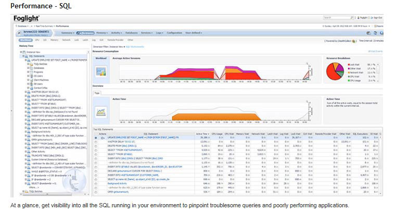Open the Memory dropdown in the blue toolbar
The height and width of the screenshot is (213, 394).
tap(102, 33)
